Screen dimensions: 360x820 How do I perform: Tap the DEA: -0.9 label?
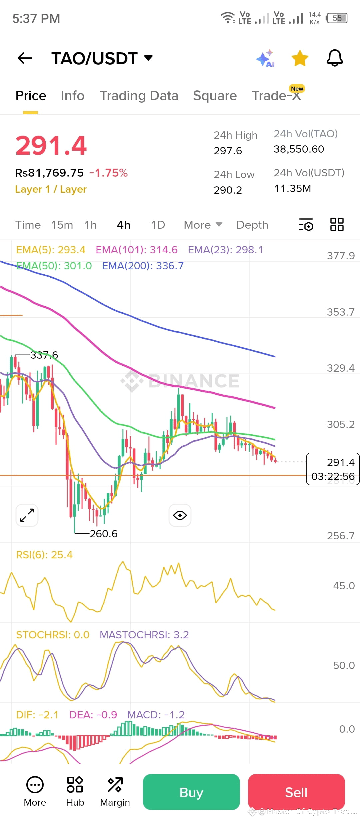(x=93, y=715)
